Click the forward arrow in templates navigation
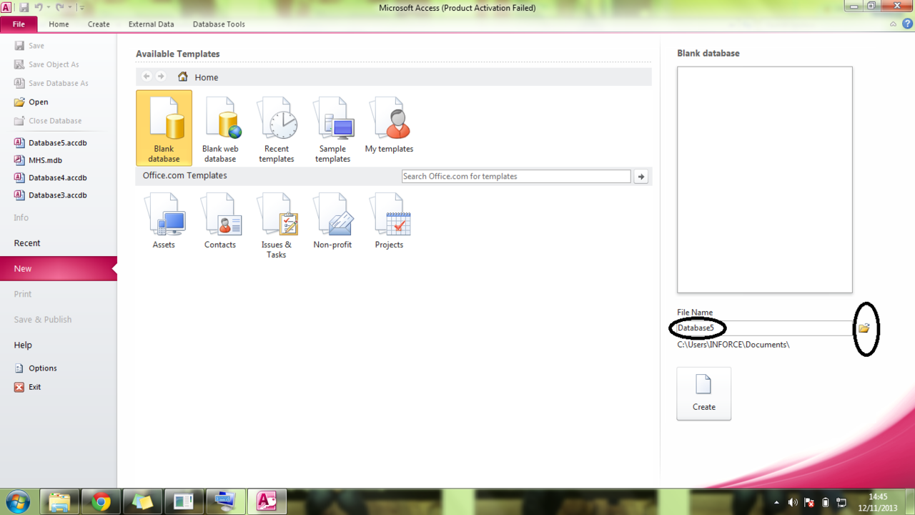This screenshot has height=515, width=915. point(161,77)
